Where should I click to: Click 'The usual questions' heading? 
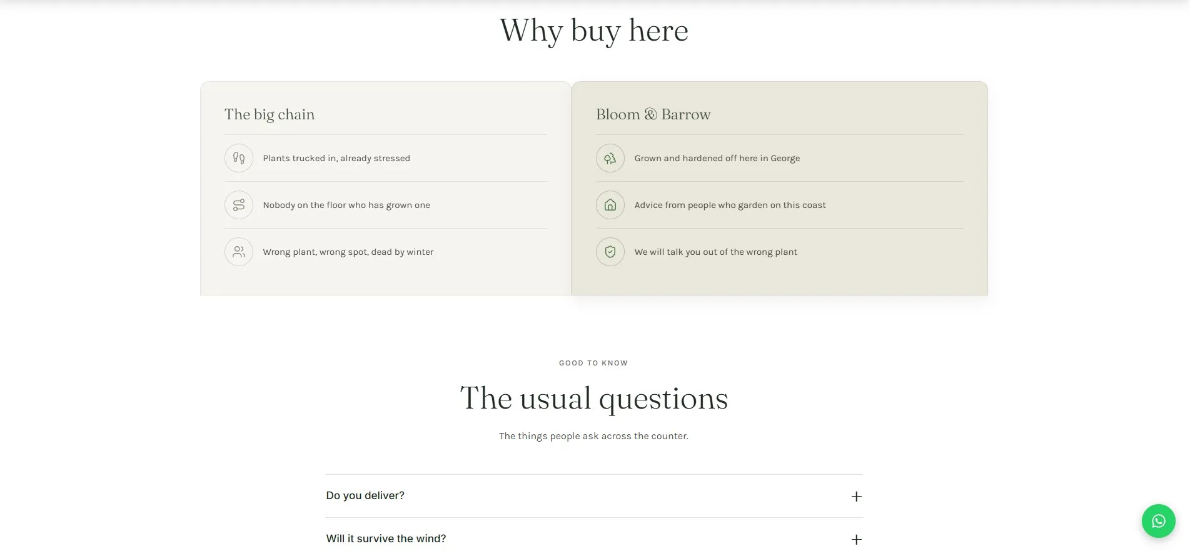594,399
